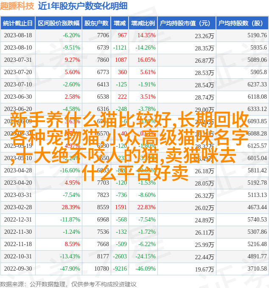This screenshot has height=288, width=269.
Task: Click the change value 967
Action: 122,35
